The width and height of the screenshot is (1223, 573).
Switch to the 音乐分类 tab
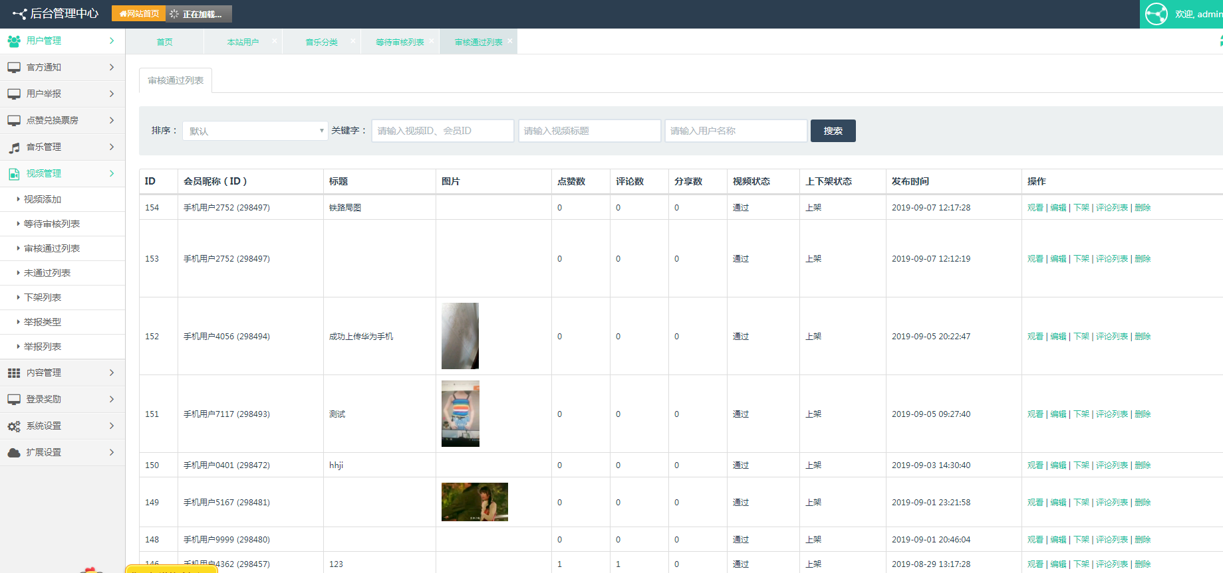click(x=321, y=42)
